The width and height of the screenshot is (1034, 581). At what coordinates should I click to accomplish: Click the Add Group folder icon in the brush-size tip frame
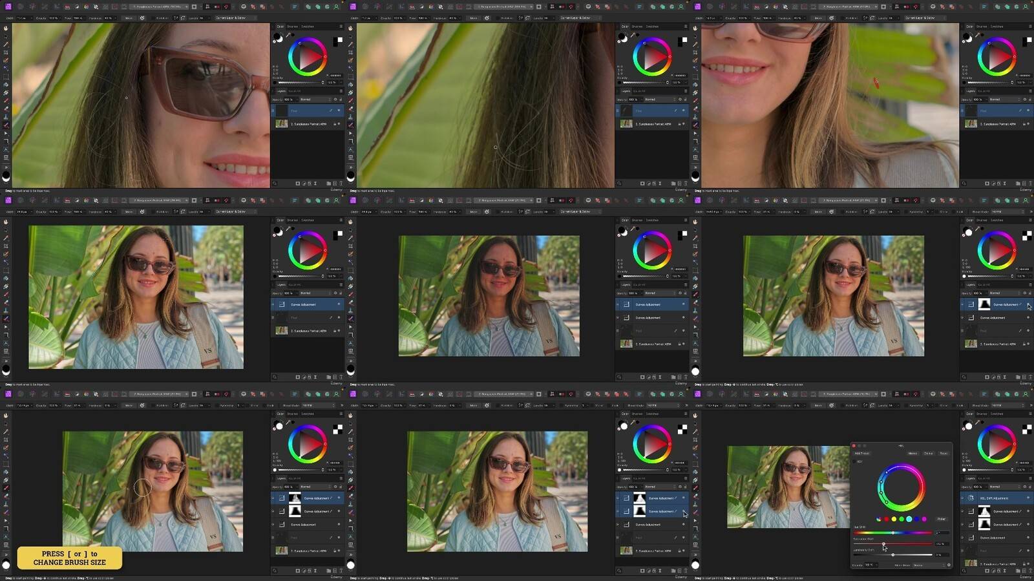[x=329, y=571]
